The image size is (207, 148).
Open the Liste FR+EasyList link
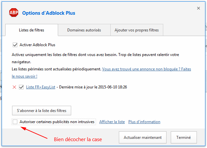pos(41,87)
